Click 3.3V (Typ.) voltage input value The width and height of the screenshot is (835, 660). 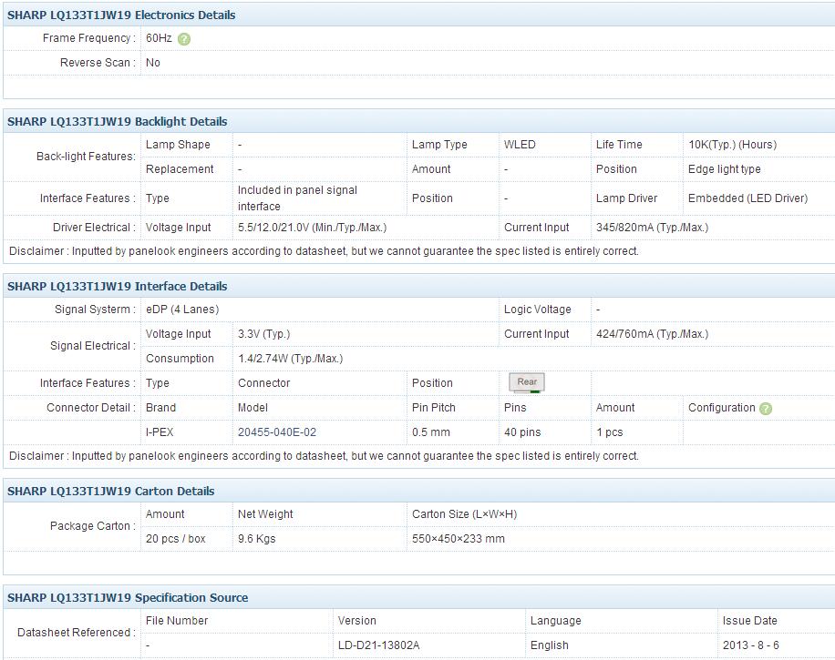(x=263, y=334)
